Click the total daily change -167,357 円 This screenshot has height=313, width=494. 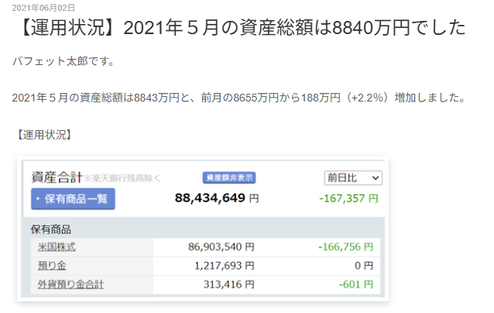pos(348,198)
